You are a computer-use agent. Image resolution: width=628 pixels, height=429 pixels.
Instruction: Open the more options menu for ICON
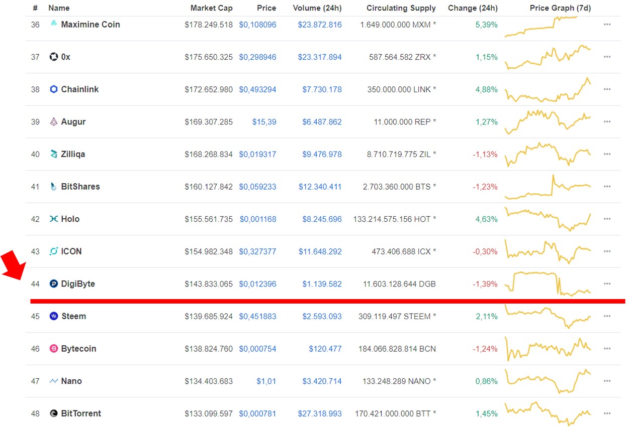(x=607, y=251)
